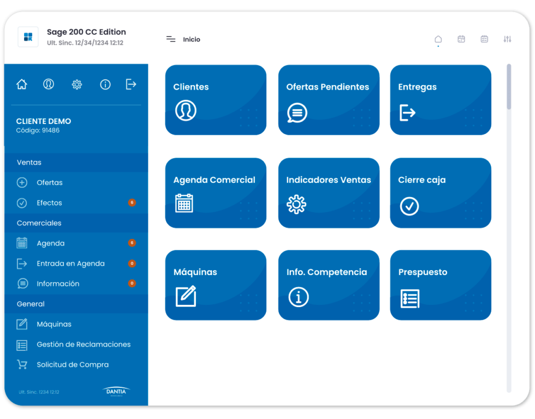Viewport: 535px width, 419px height.
Task: Click the home icon in the sidebar
Action: click(x=22, y=84)
